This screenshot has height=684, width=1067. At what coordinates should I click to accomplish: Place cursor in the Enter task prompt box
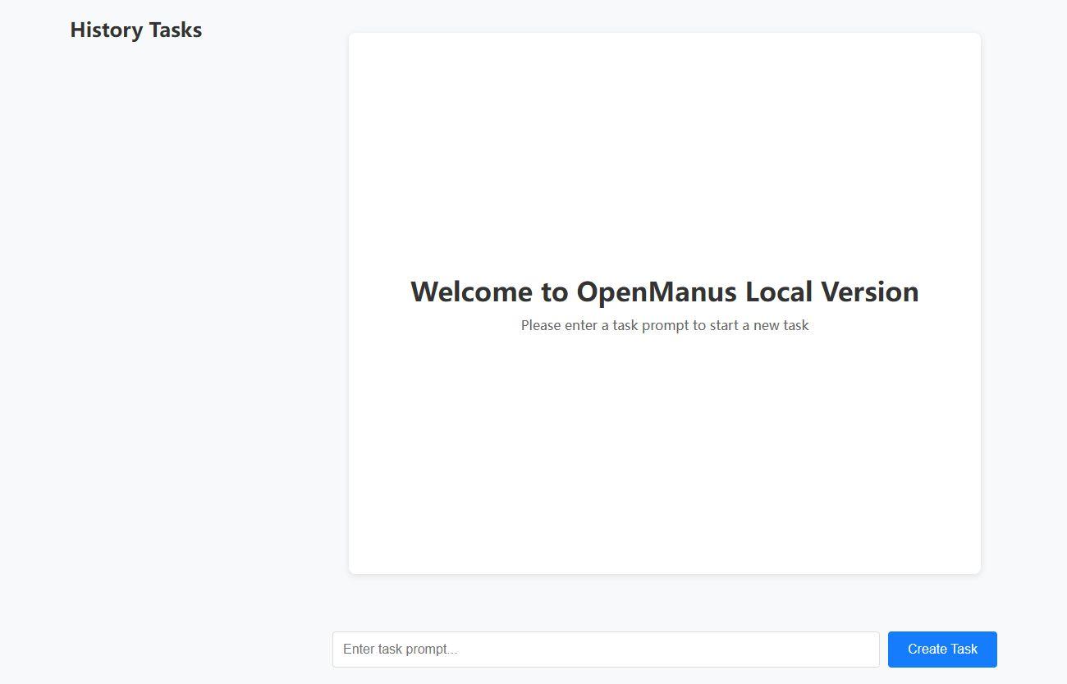point(606,649)
